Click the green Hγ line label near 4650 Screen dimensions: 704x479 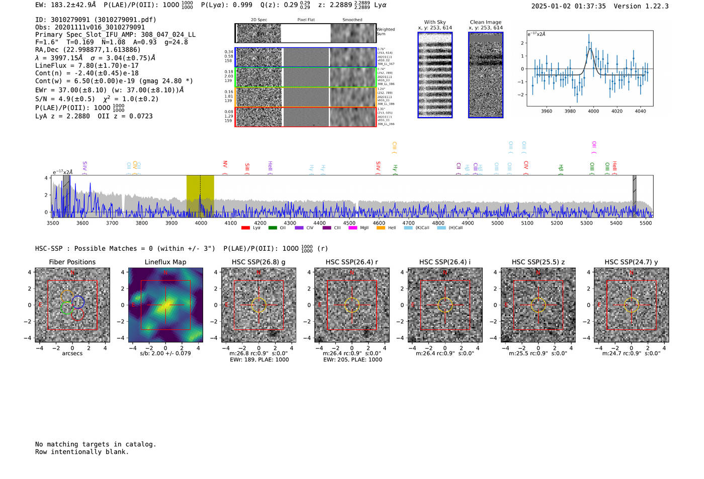[395, 168]
